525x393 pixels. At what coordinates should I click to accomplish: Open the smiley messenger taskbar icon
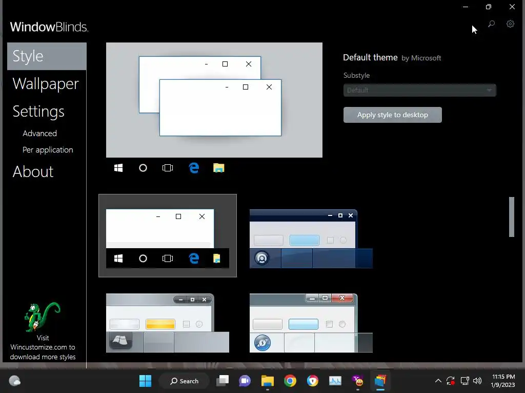(x=357, y=381)
